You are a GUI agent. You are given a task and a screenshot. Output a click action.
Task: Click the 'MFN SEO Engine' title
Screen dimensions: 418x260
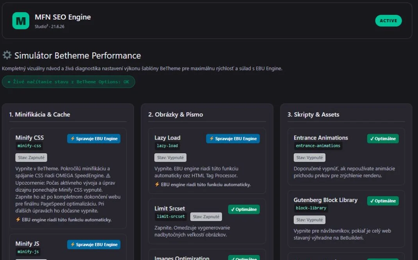pyautogui.click(x=63, y=17)
